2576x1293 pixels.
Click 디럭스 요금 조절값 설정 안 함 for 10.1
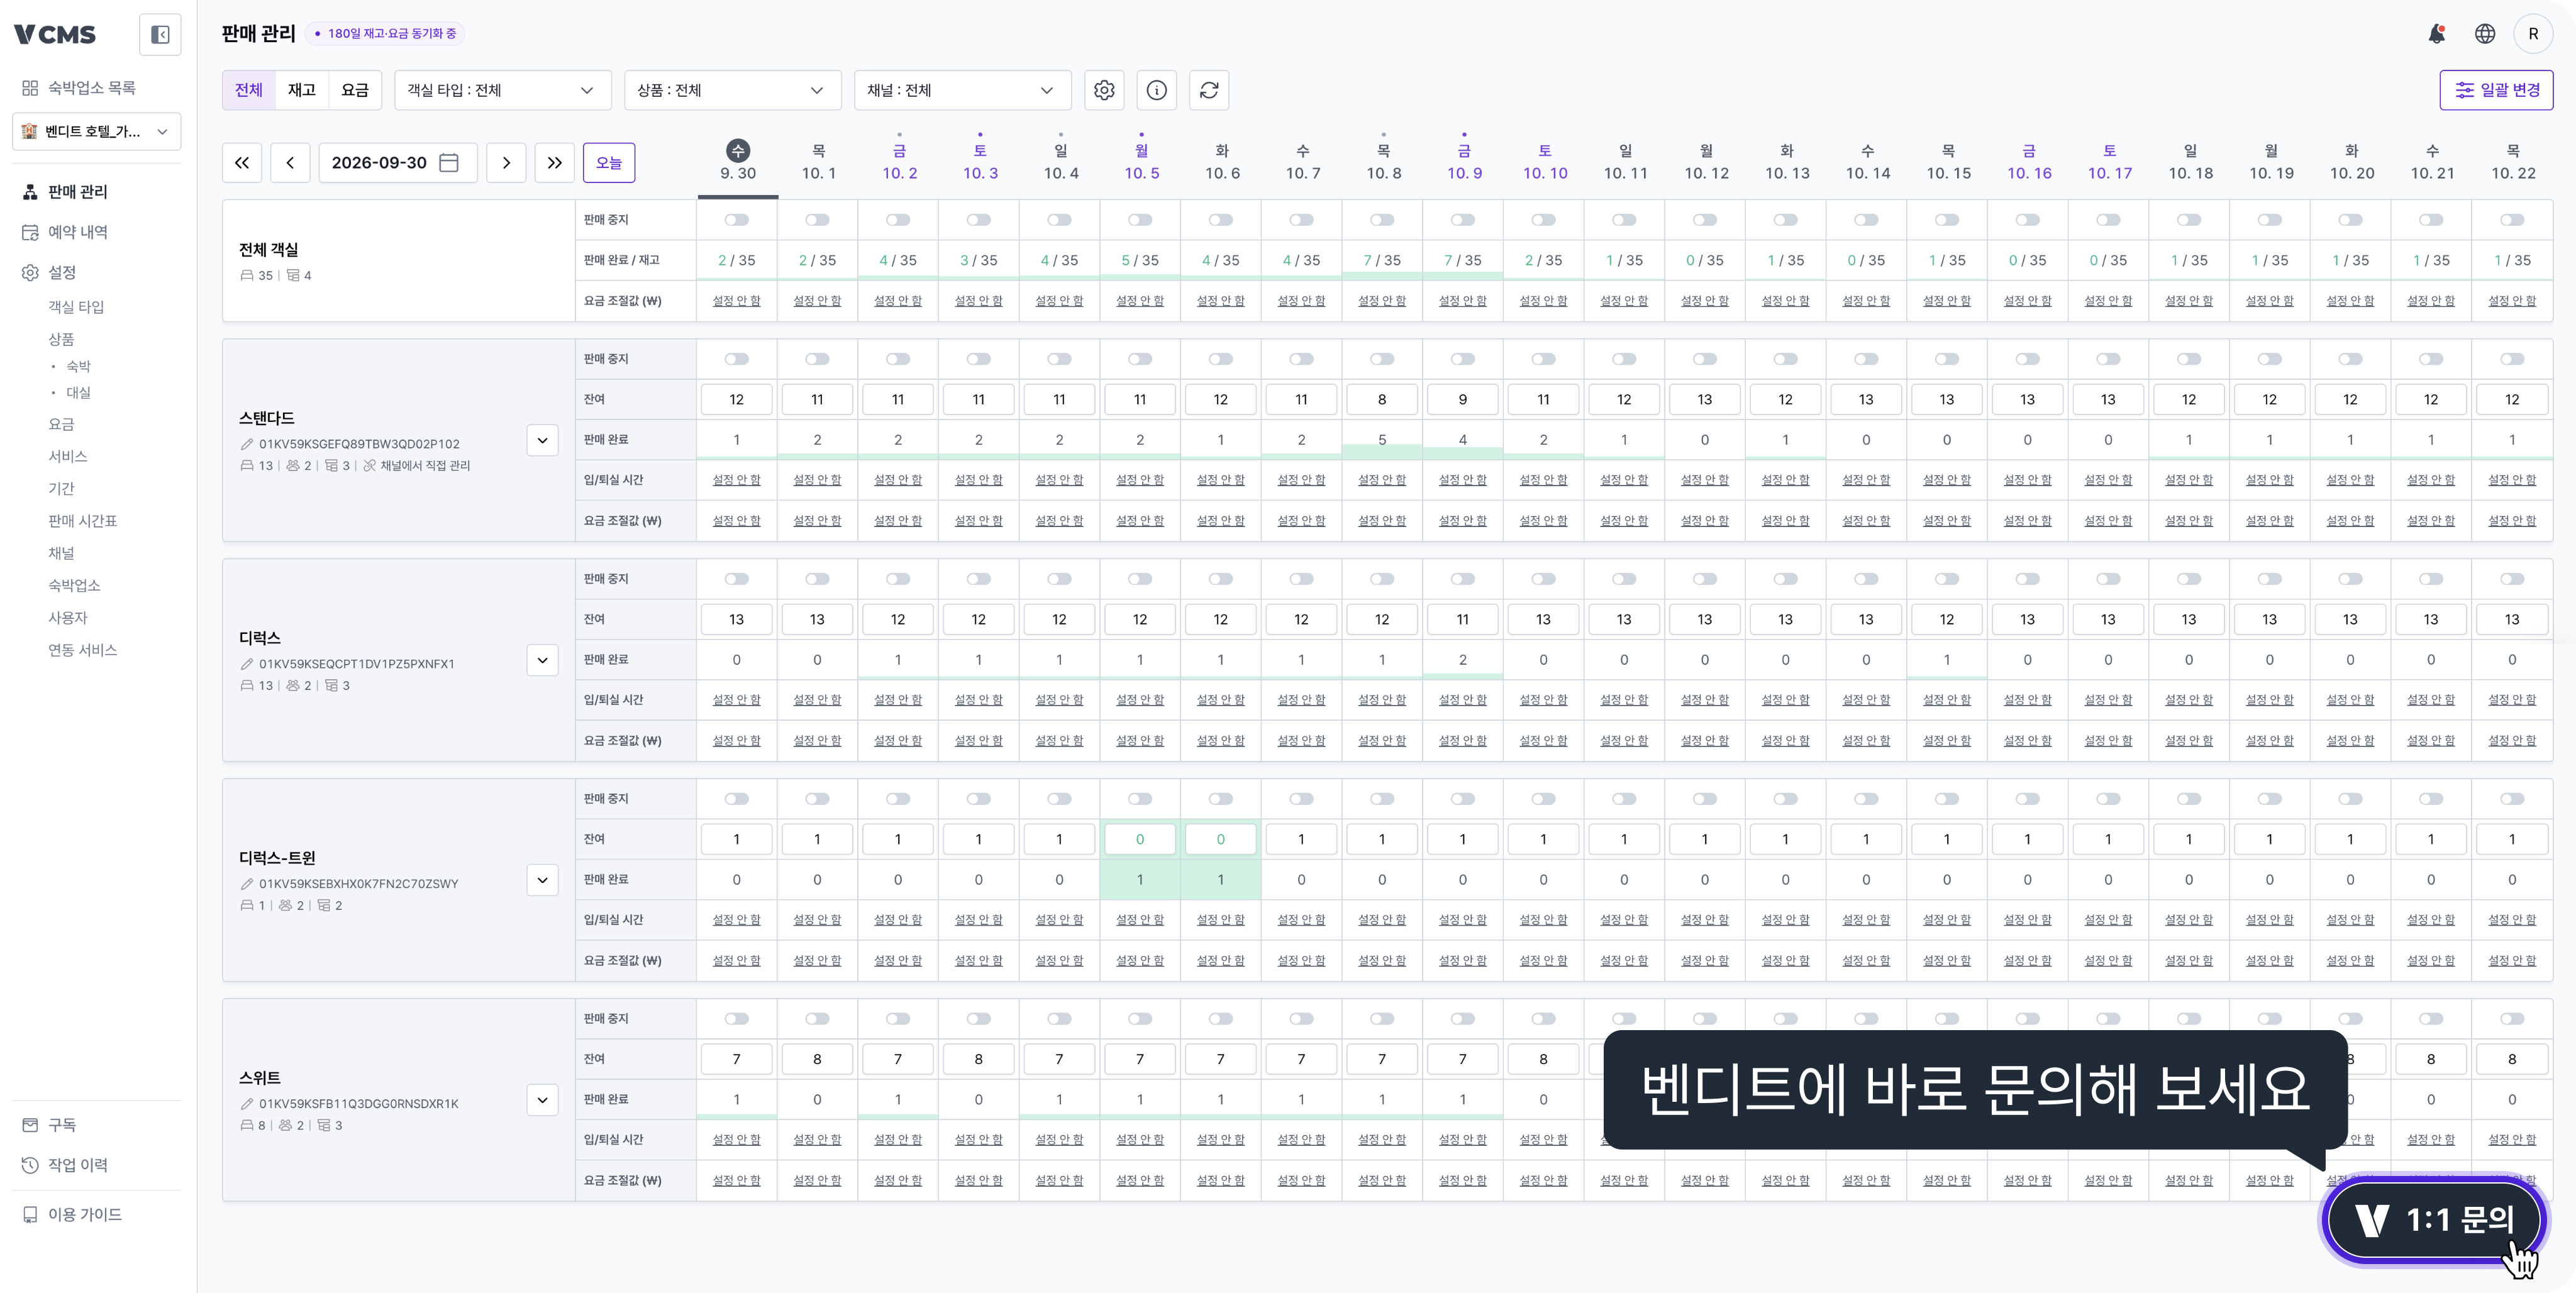coord(818,741)
